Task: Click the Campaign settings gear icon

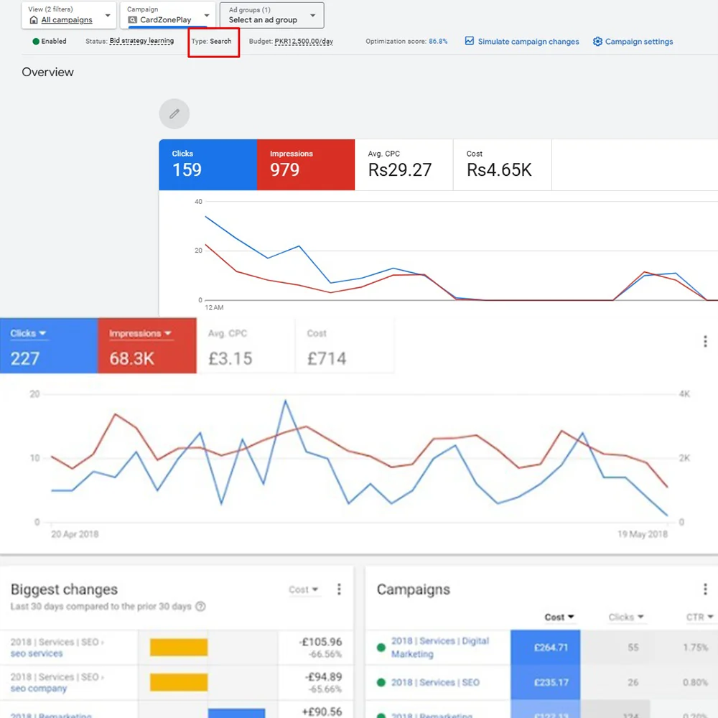Action: pos(597,42)
